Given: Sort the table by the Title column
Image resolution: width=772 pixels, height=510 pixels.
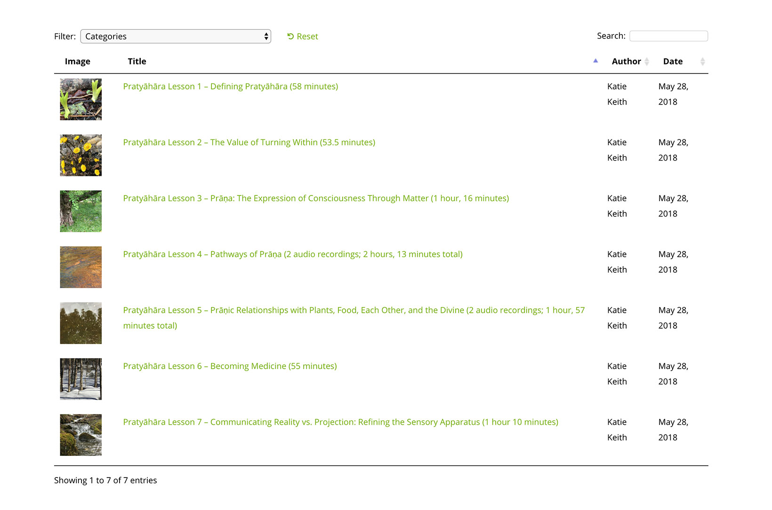Looking at the screenshot, I should (137, 61).
